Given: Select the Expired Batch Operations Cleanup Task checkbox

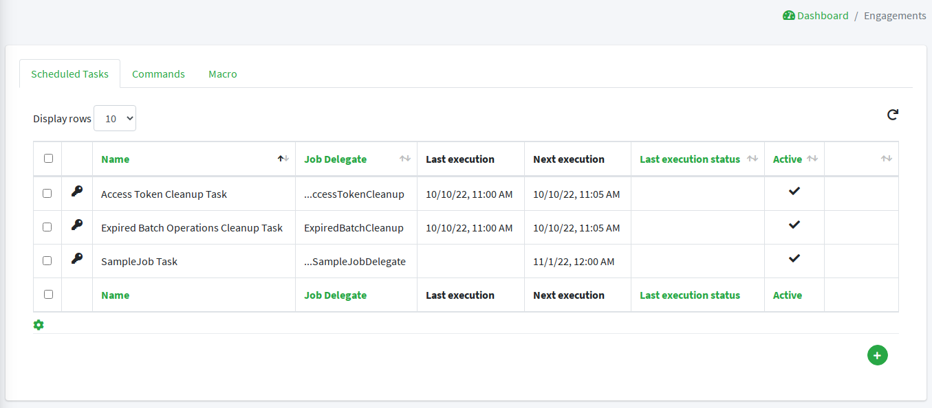Looking at the screenshot, I should (47, 227).
